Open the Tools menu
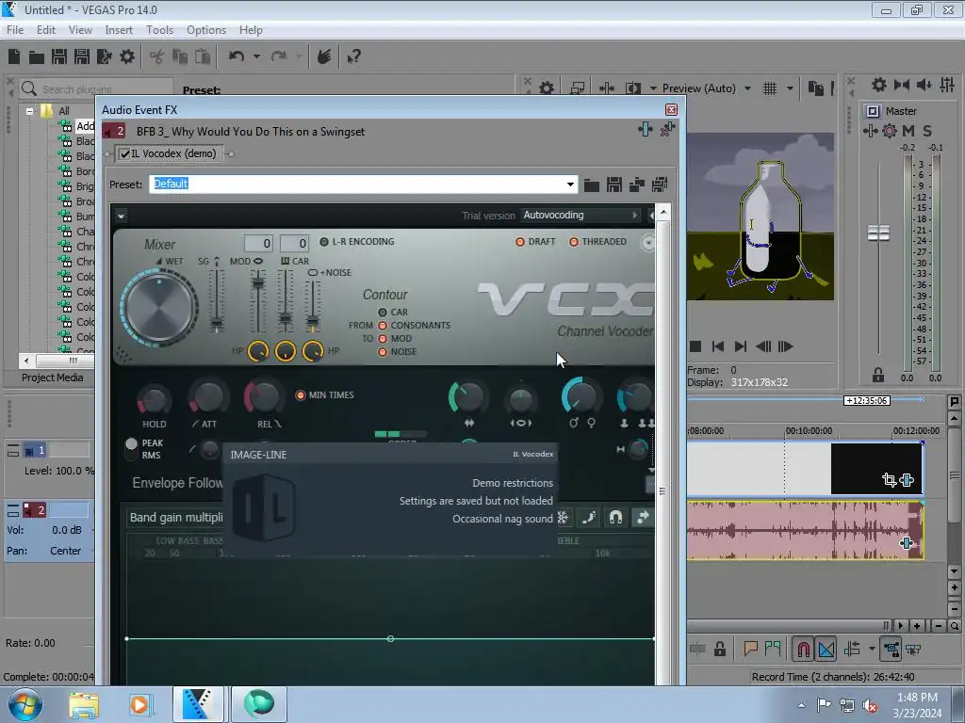Viewport: 965px width, 723px height. (x=159, y=30)
